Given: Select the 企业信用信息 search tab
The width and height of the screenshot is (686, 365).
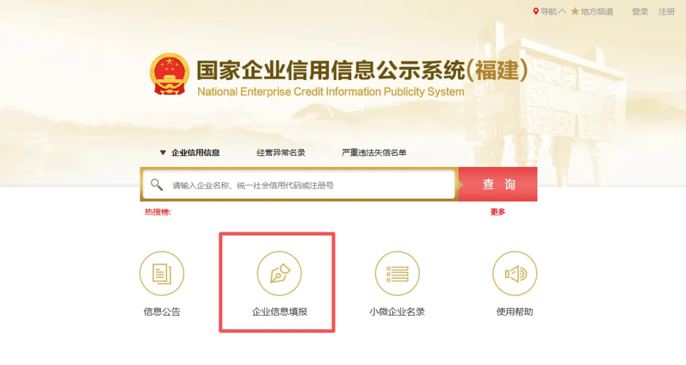Looking at the screenshot, I should [x=195, y=152].
